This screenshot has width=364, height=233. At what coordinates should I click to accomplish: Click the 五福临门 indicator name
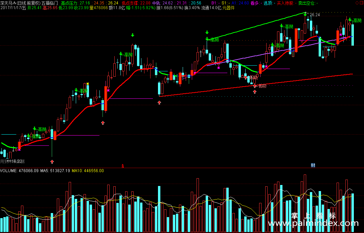pyautogui.click(x=49, y=3)
